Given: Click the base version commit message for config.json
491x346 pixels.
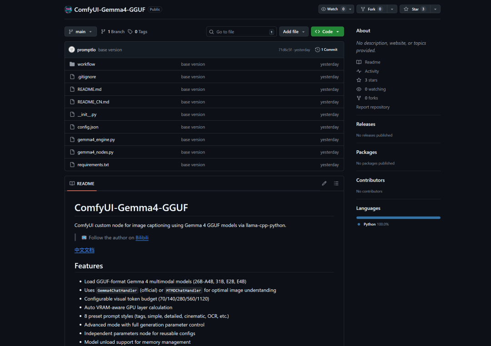Looking at the screenshot, I should click(193, 127).
